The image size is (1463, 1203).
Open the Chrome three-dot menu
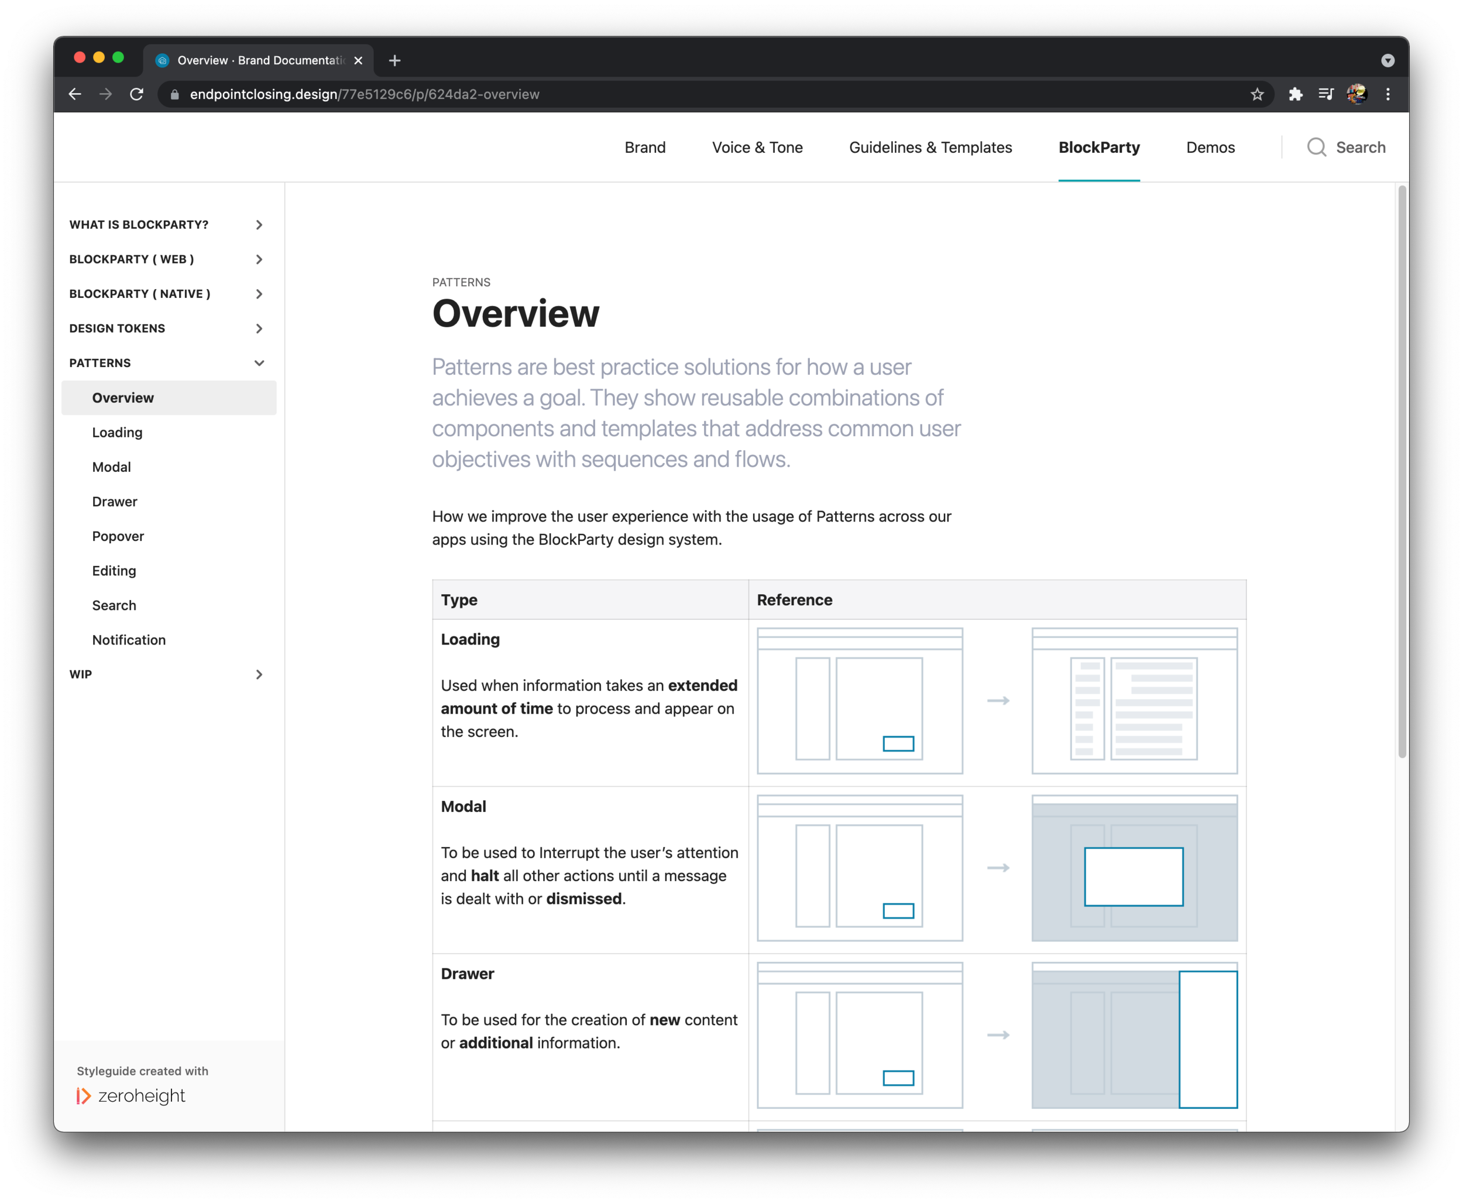click(1388, 94)
